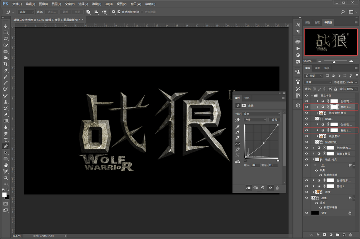Screen dimensions: 360x239
Task: Toggle the 自动添加/删除 checkbox
Action: click(x=119, y=12)
